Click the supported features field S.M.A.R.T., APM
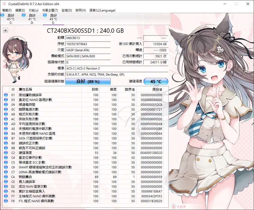Viewport: 254px width, 210px height. (x=117, y=75)
